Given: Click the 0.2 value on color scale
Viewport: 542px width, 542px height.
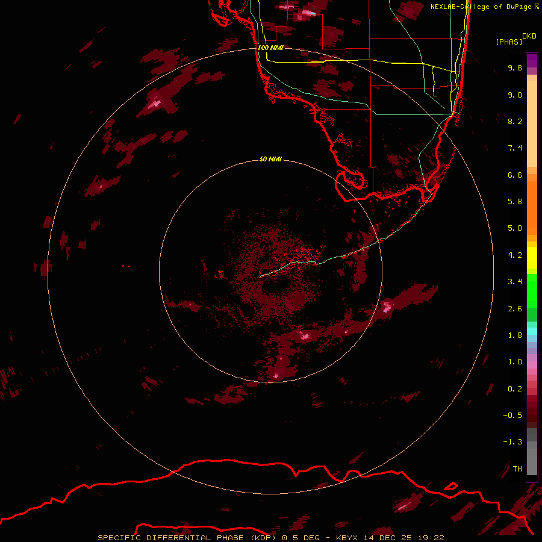Looking at the screenshot, I should [x=515, y=389].
